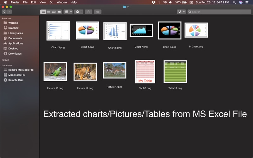Click the Siri icon in menu bar
253x158 pixels.
[x=241, y=2]
